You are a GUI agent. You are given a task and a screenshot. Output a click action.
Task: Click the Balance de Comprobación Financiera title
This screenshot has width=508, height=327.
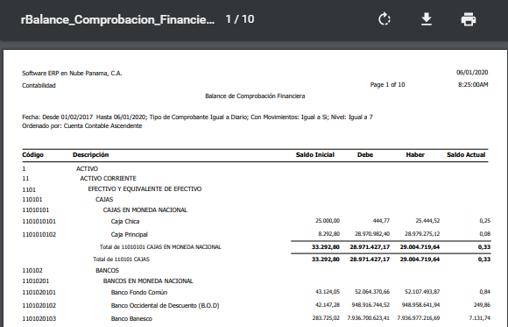pos(255,96)
